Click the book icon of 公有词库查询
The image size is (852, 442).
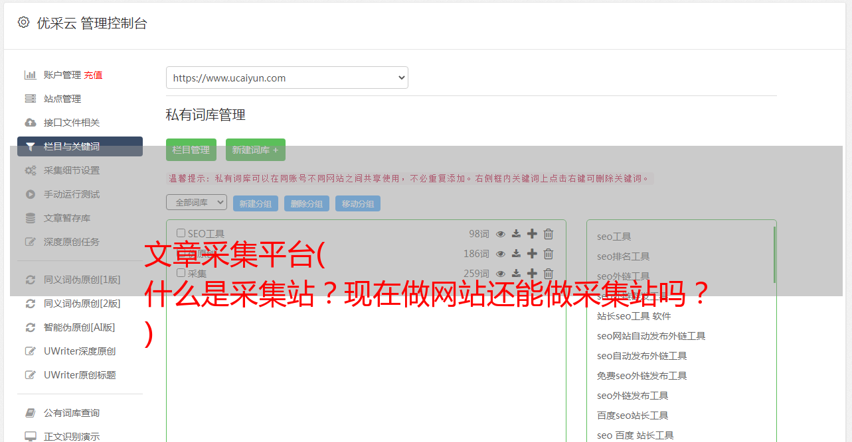point(30,413)
